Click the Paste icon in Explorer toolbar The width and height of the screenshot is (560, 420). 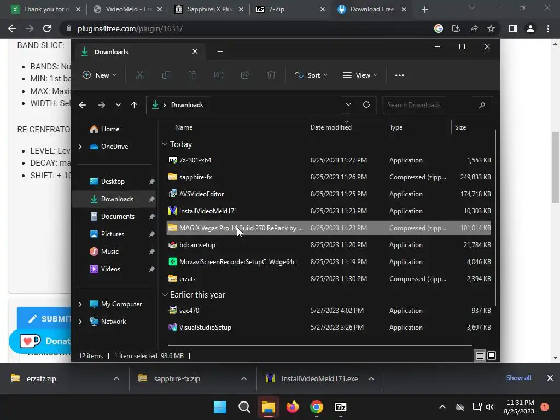(192, 75)
